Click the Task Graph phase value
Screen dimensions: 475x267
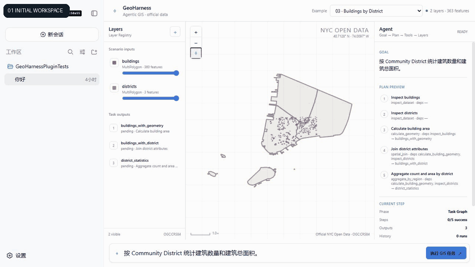point(457,212)
